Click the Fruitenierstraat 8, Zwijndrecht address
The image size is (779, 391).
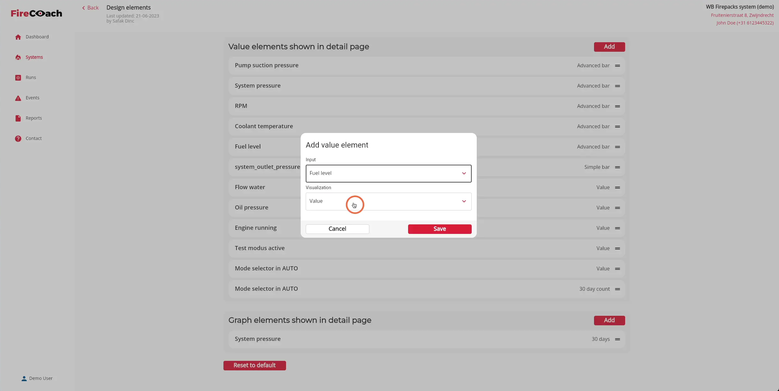[742, 15]
